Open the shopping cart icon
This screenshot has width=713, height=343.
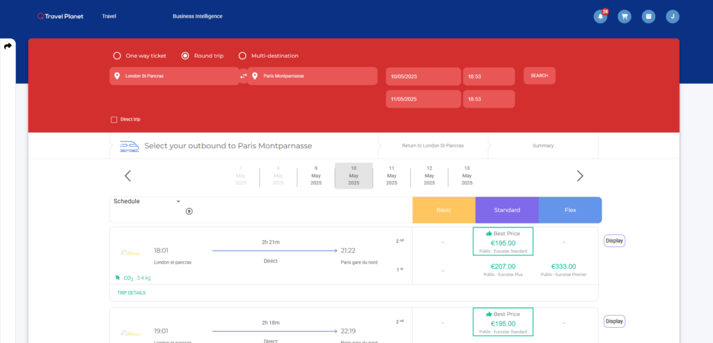pos(625,17)
